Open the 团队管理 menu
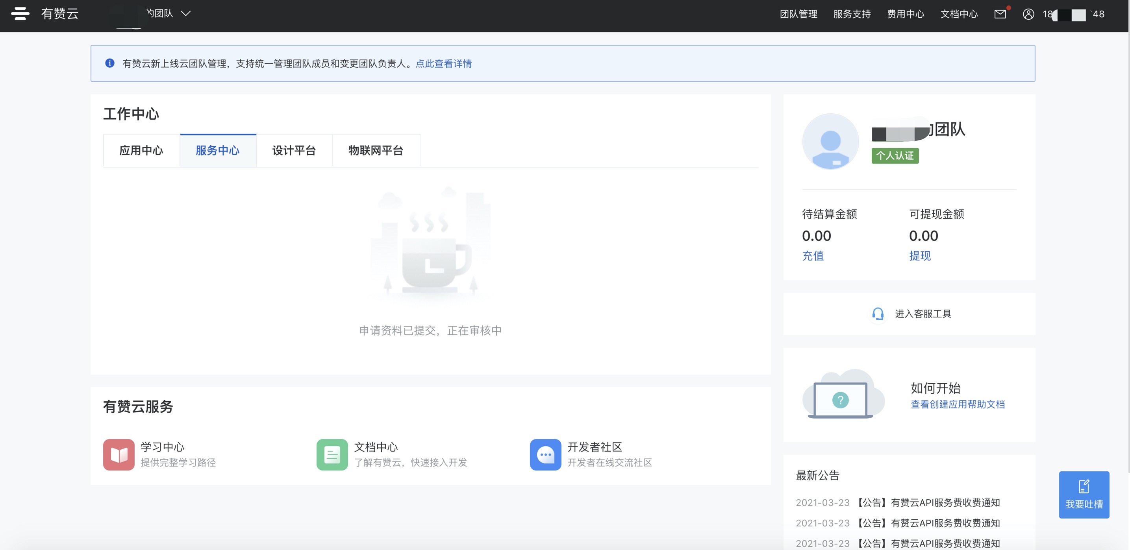Viewport: 1130px width, 550px height. pyautogui.click(x=798, y=14)
